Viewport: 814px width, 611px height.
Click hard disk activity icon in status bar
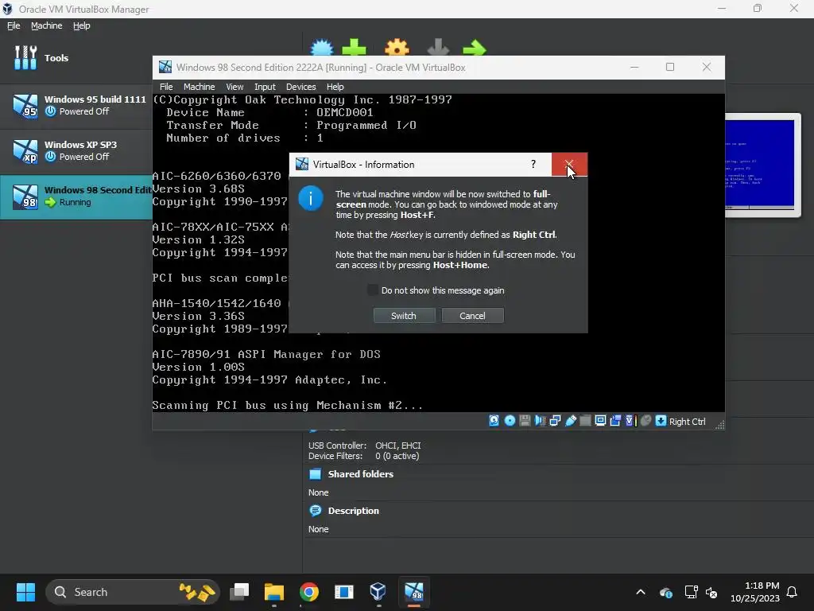[494, 421]
